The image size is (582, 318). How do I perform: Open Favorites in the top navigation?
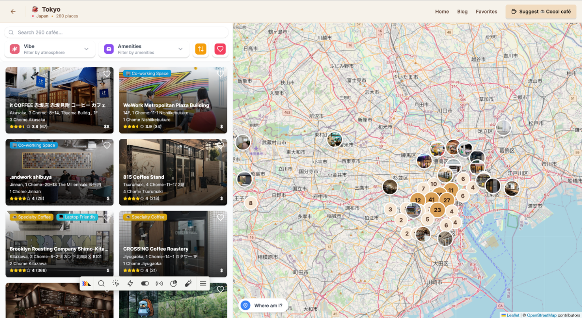(x=486, y=12)
